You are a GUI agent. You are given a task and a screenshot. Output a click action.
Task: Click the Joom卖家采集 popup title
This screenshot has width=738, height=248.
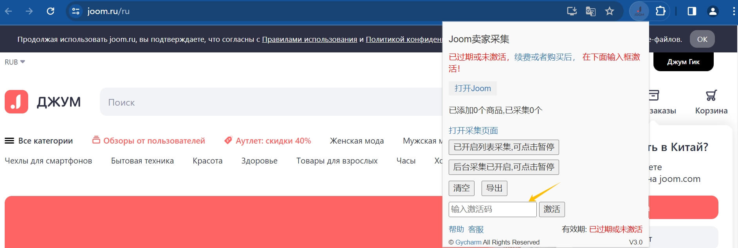pos(479,39)
